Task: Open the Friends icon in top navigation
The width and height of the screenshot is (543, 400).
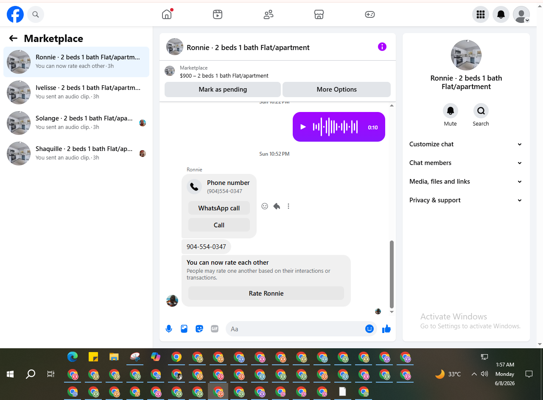Action: coord(269,14)
